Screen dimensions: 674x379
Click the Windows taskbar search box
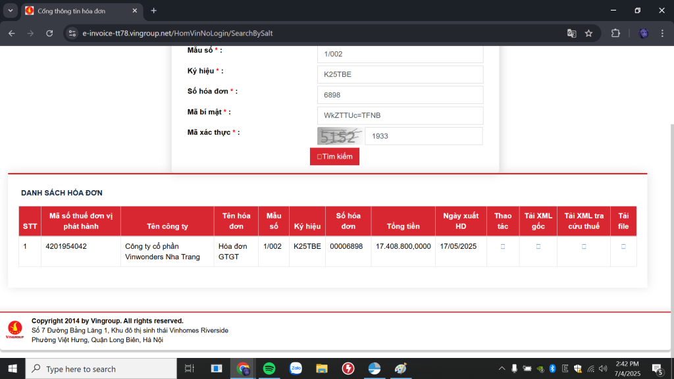click(101, 368)
